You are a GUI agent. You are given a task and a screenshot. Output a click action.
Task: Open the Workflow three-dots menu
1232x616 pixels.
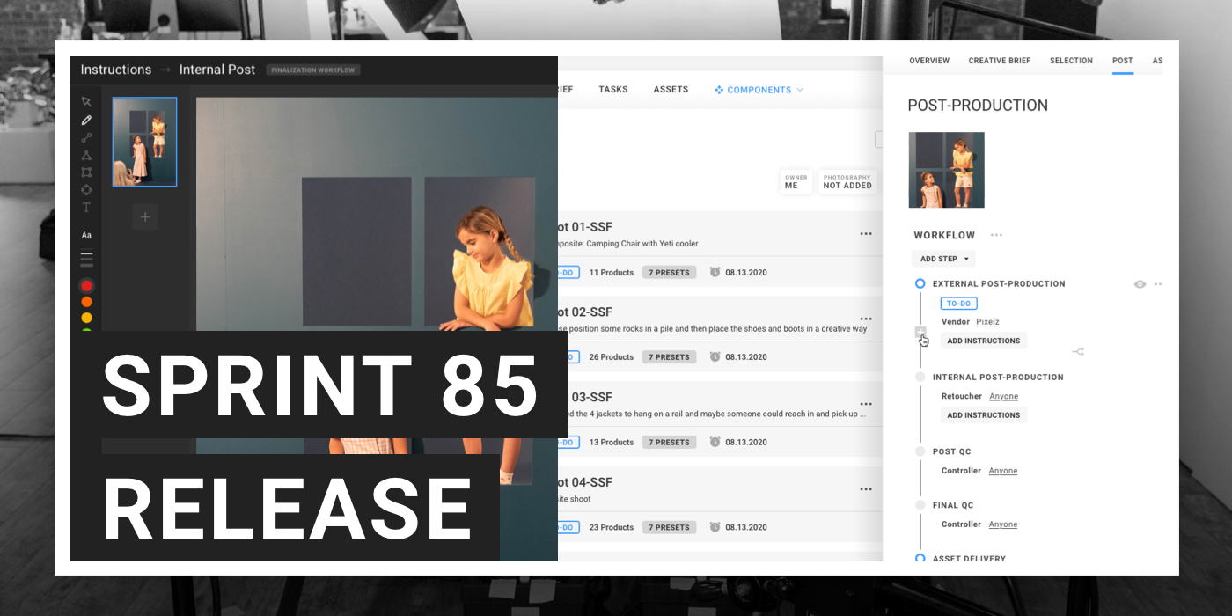[x=996, y=235]
